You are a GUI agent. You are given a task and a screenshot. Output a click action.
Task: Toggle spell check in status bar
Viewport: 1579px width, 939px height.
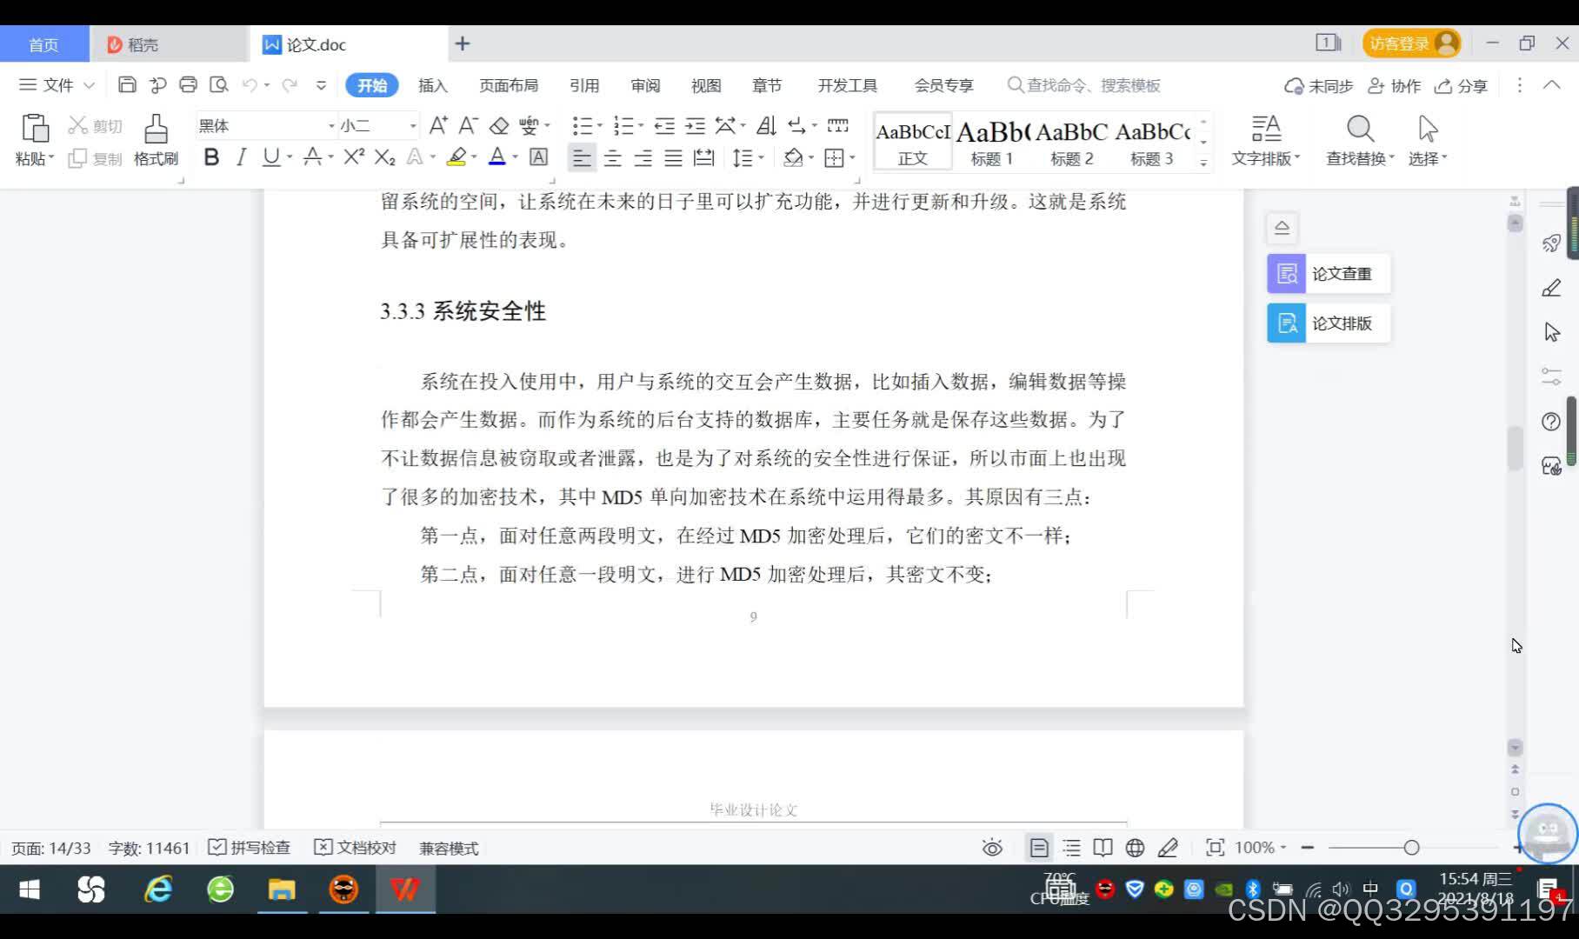click(x=249, y=848)
